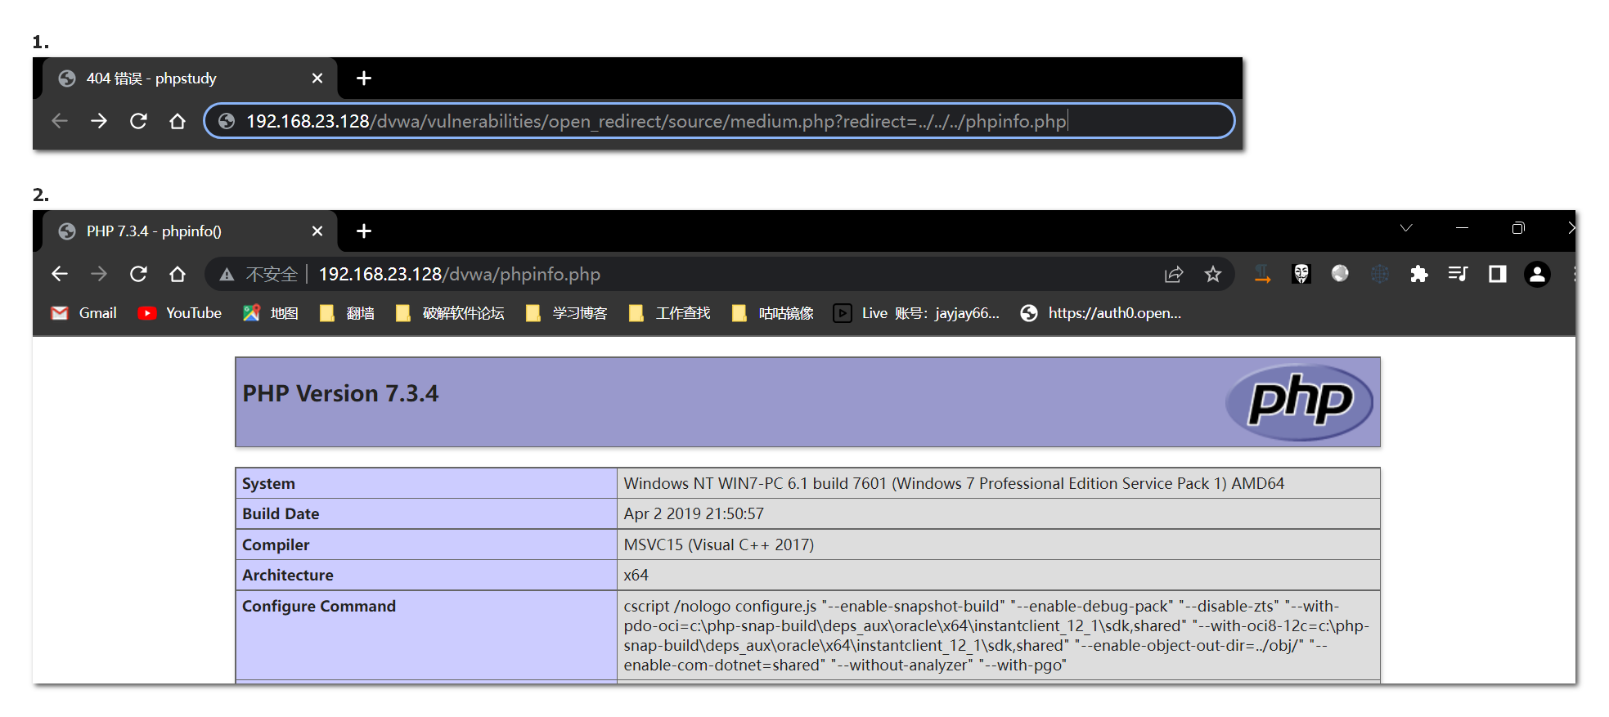Click reload button in the 404 browser window
Viewport: 1609px width, 717px height.
pos(138,121)
